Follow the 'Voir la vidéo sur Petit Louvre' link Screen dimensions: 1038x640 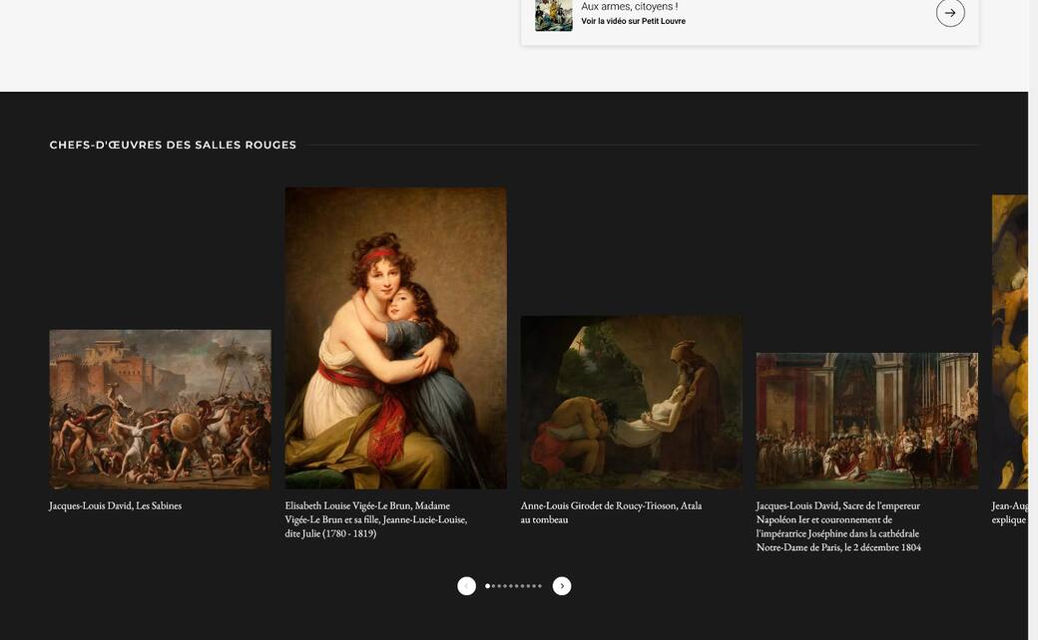633,19
